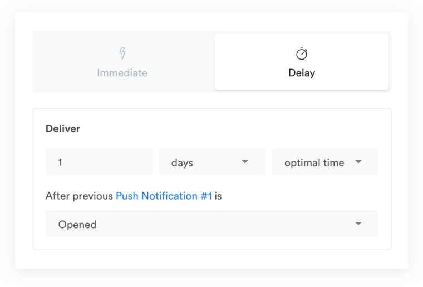
Task: Click the lightning bolt icon above Immediate
Action: point(122,53)
